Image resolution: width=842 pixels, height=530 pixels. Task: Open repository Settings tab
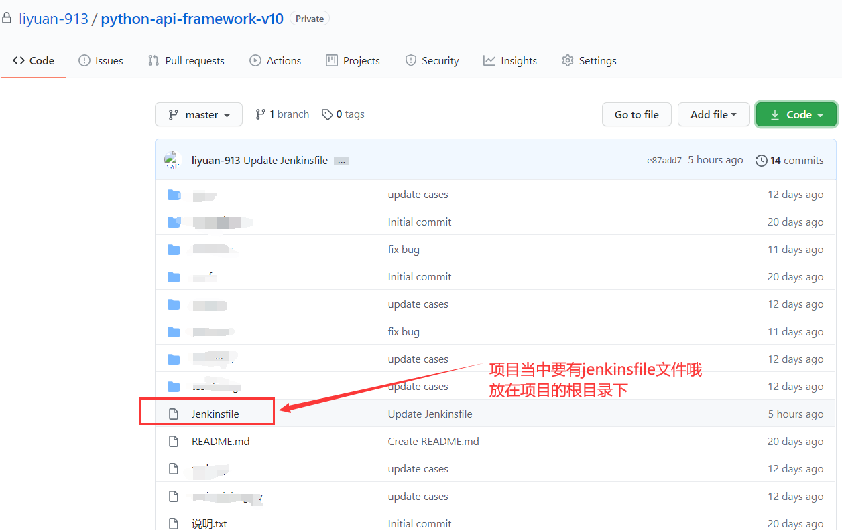pyautogui.click(x=589, y=60)
